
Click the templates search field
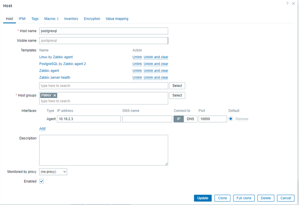click(104, 86)
